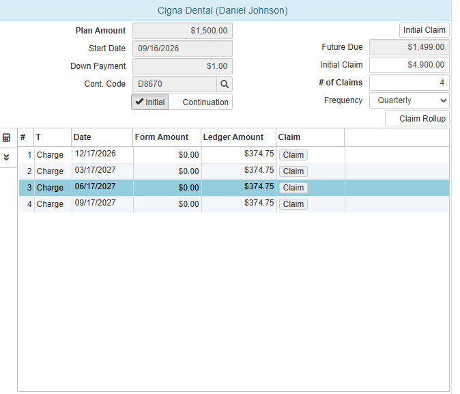
Task: Click the T column header
Action: (x=53, y=137)
